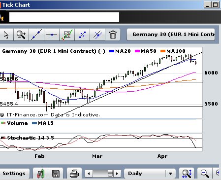This screenshot has height=180, width=221.
Task: Click the scroll left arrow
Action: (x=89, y=174)
